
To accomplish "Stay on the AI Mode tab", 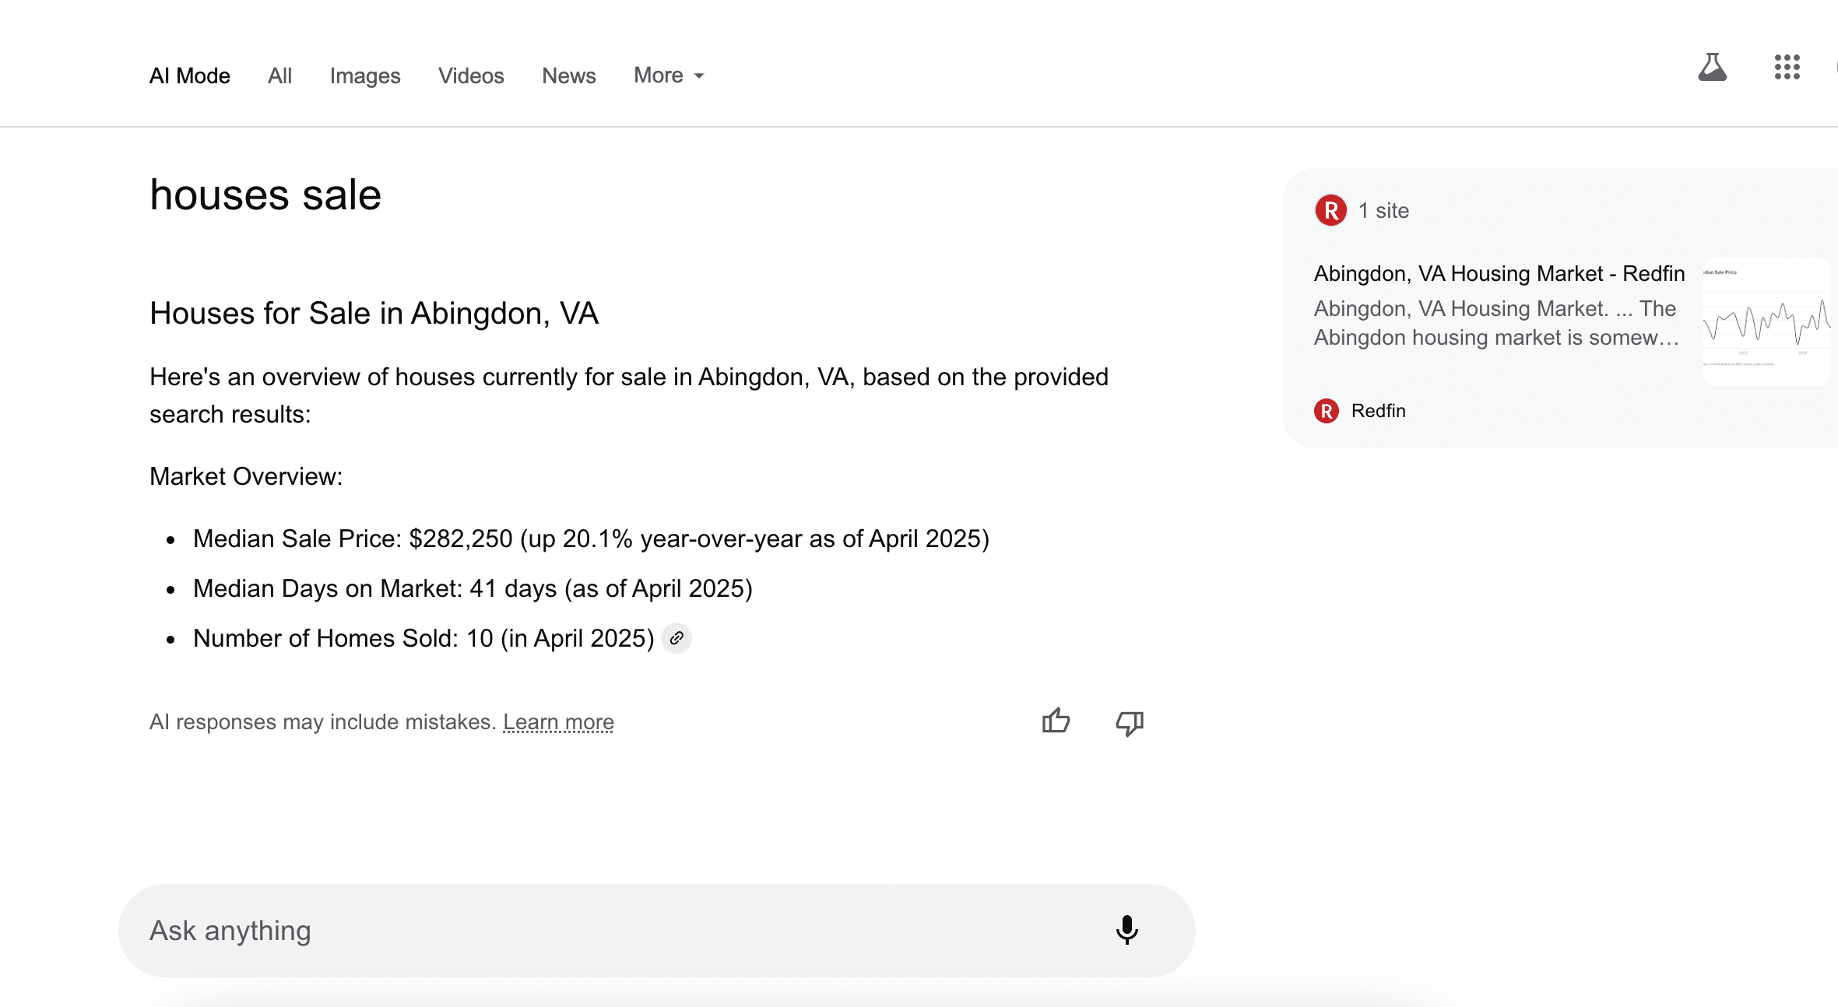I will [x=189, y=75].
